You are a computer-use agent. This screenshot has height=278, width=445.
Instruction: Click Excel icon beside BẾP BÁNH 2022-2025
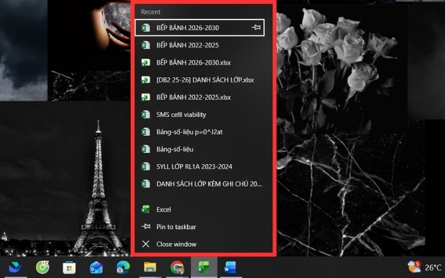pyautogui.click(x=146, y=45)
